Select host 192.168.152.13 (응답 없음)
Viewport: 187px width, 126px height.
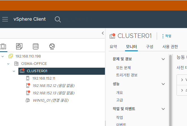(53, 93)
